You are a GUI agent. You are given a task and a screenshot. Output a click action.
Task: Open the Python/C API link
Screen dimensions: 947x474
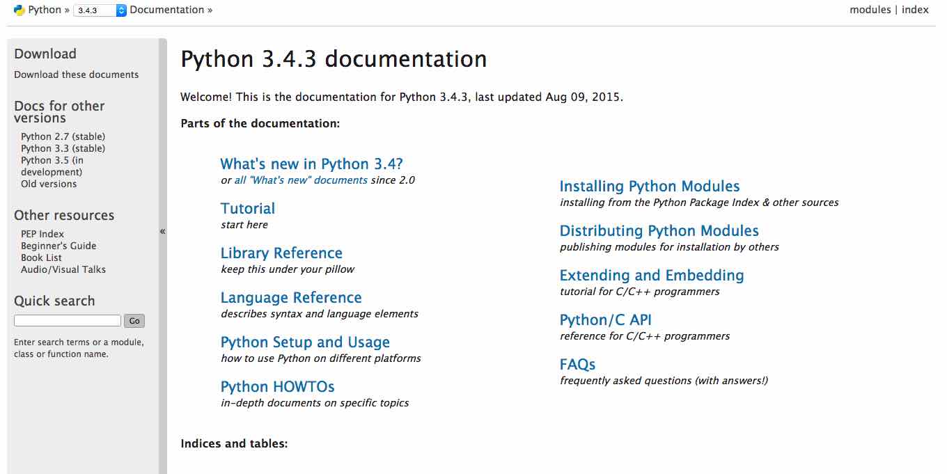coord(606,320)
